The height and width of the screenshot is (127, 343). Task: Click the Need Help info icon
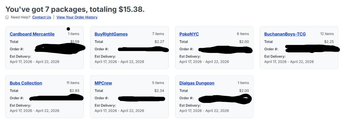[7, 17]
